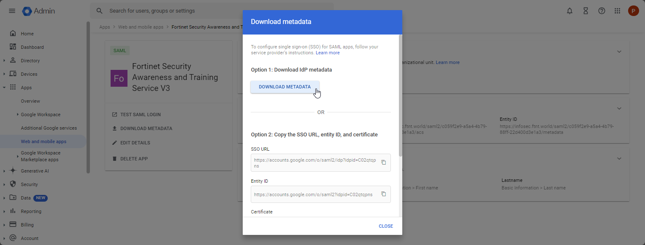
Task: Select Web and mobile apps
Action: point(43,141)
